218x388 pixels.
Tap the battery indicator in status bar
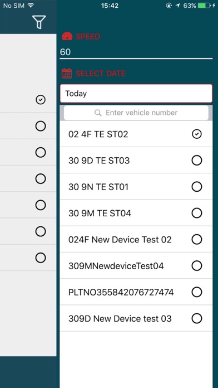pyautogui.click(x=204, y=6)
